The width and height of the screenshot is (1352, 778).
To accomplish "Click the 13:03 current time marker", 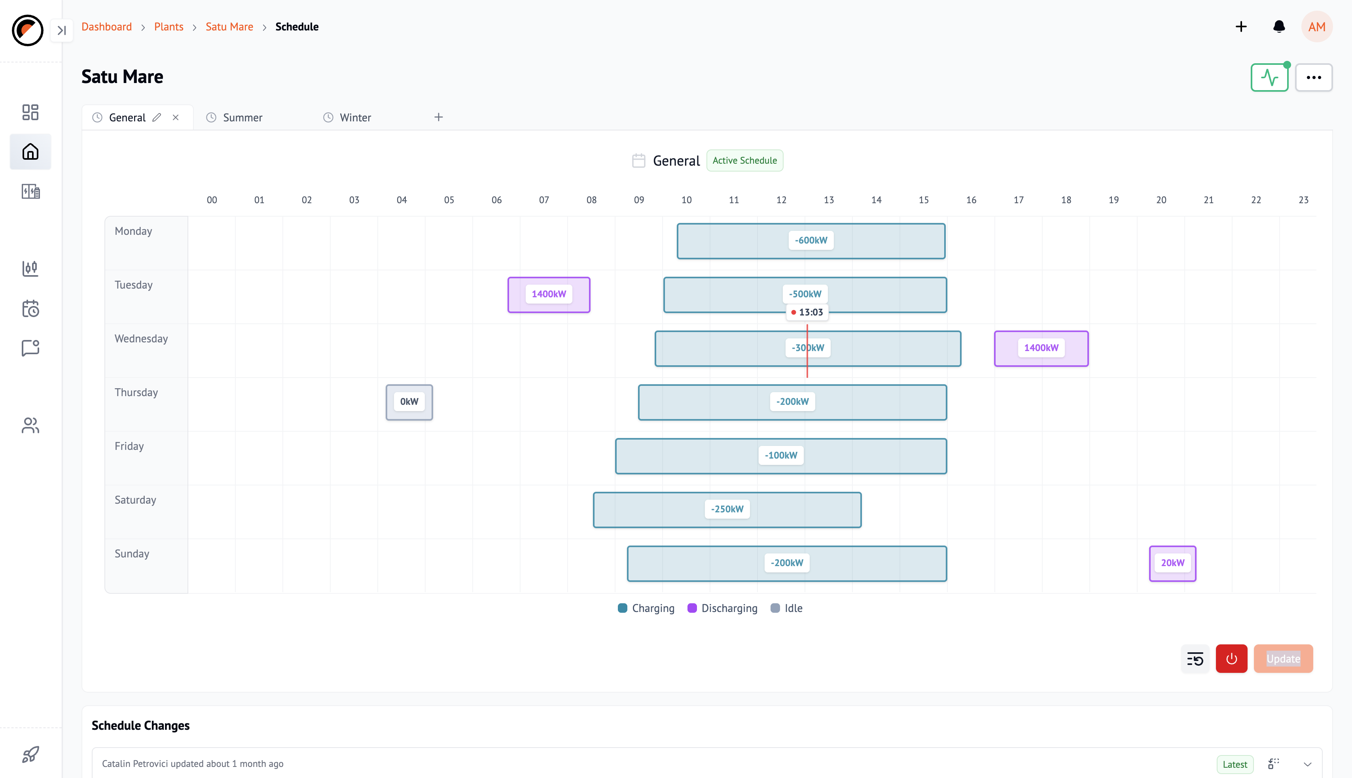I will 807,313.
